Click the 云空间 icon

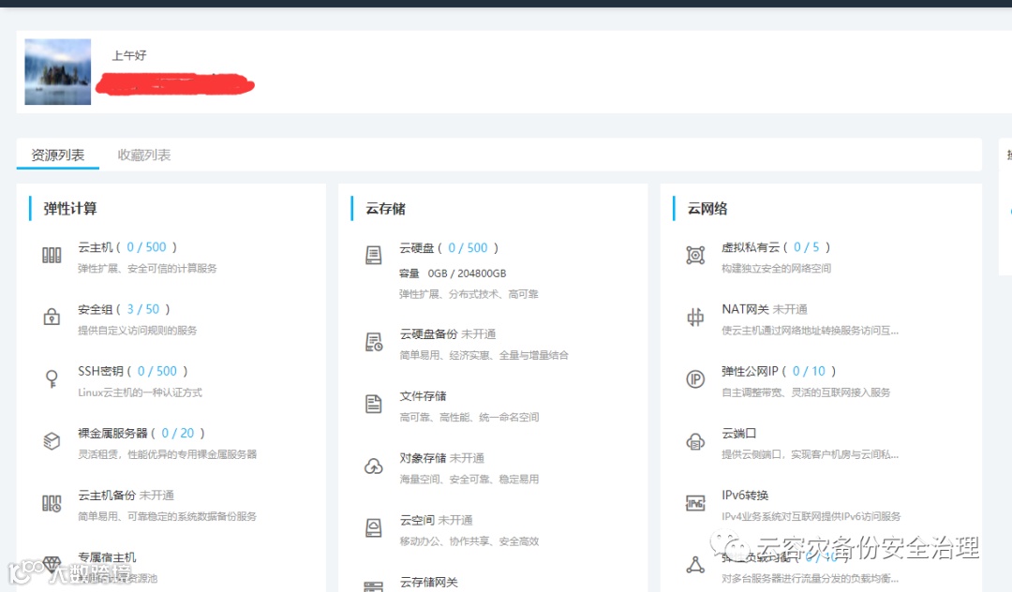[x=374, y=527]
